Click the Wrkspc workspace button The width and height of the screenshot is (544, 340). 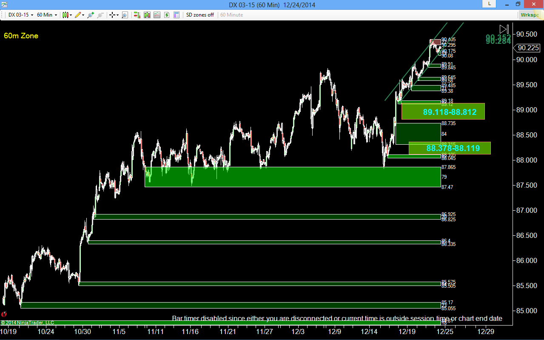530,15
